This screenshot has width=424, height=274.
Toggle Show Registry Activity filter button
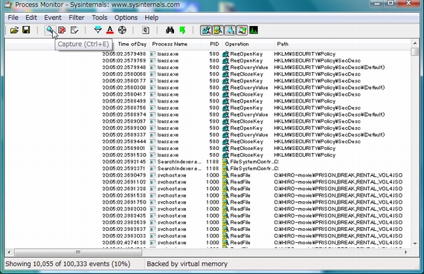(206, 30)
